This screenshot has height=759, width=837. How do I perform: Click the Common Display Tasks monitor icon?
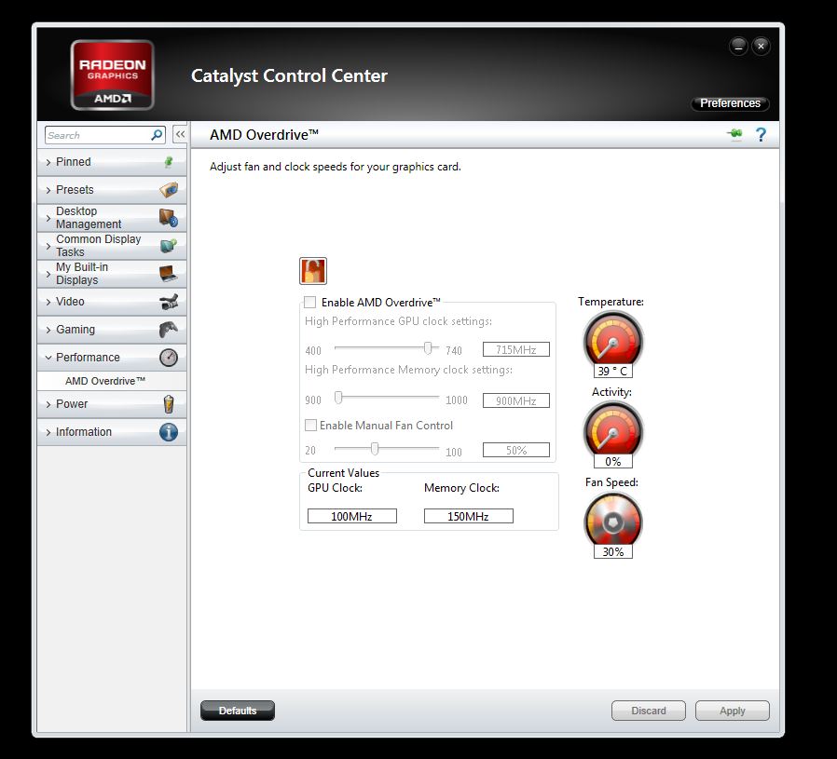[x=169, y=246]
